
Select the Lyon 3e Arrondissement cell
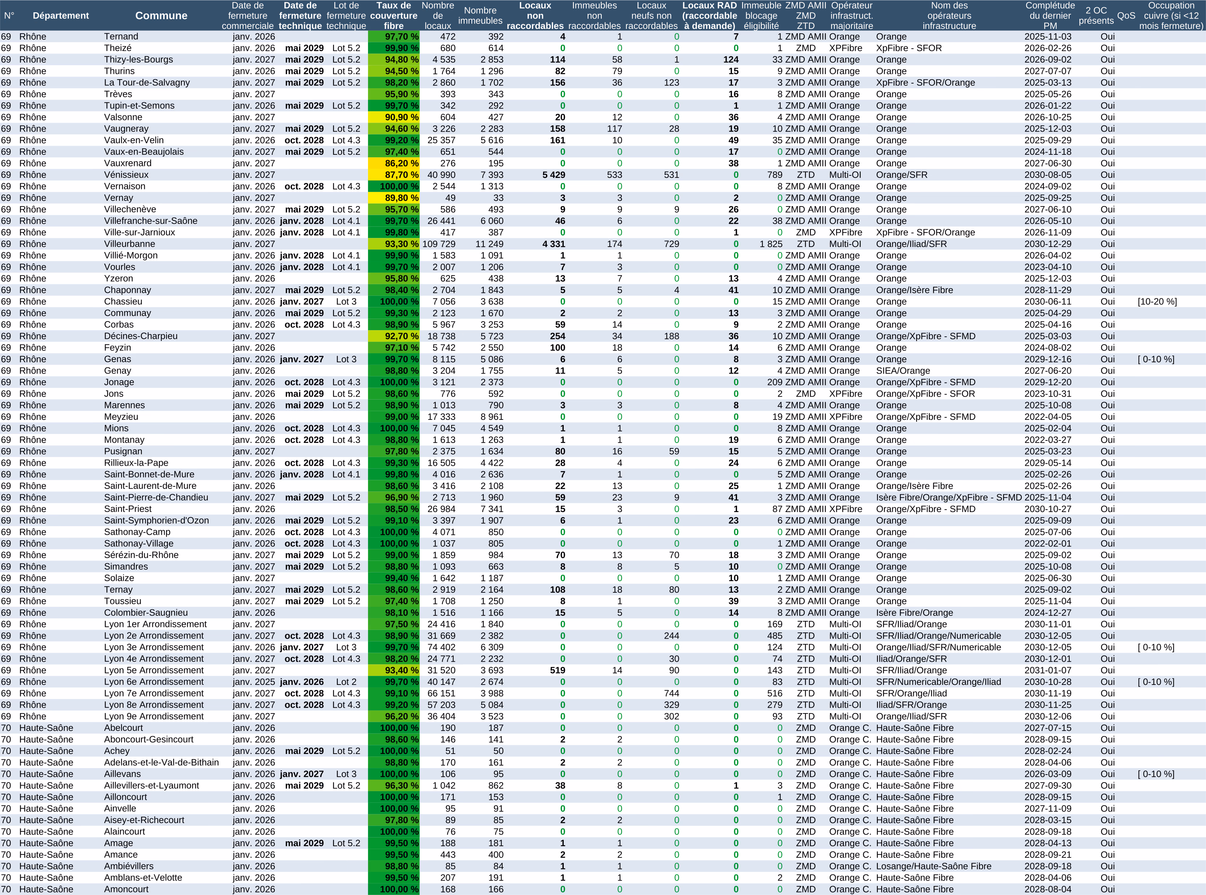click(154, 647)
